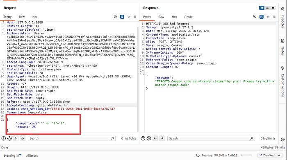Toggle \n newline display in Request
The width and height of the screenshot is (287, 160).
point(129,17)
